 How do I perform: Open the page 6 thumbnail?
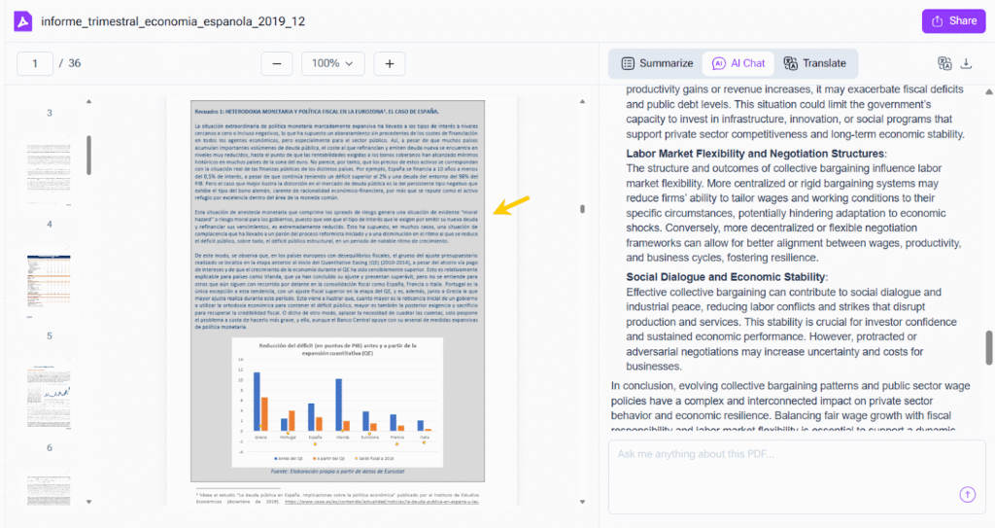pos(50,394)
